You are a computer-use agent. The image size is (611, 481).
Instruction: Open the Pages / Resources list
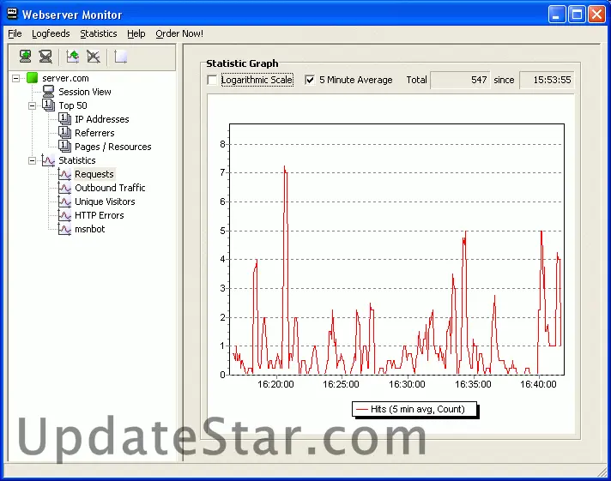pos(113,147)
